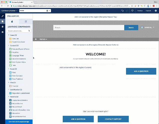Select the Rich Content Editor component

point(19,62)
